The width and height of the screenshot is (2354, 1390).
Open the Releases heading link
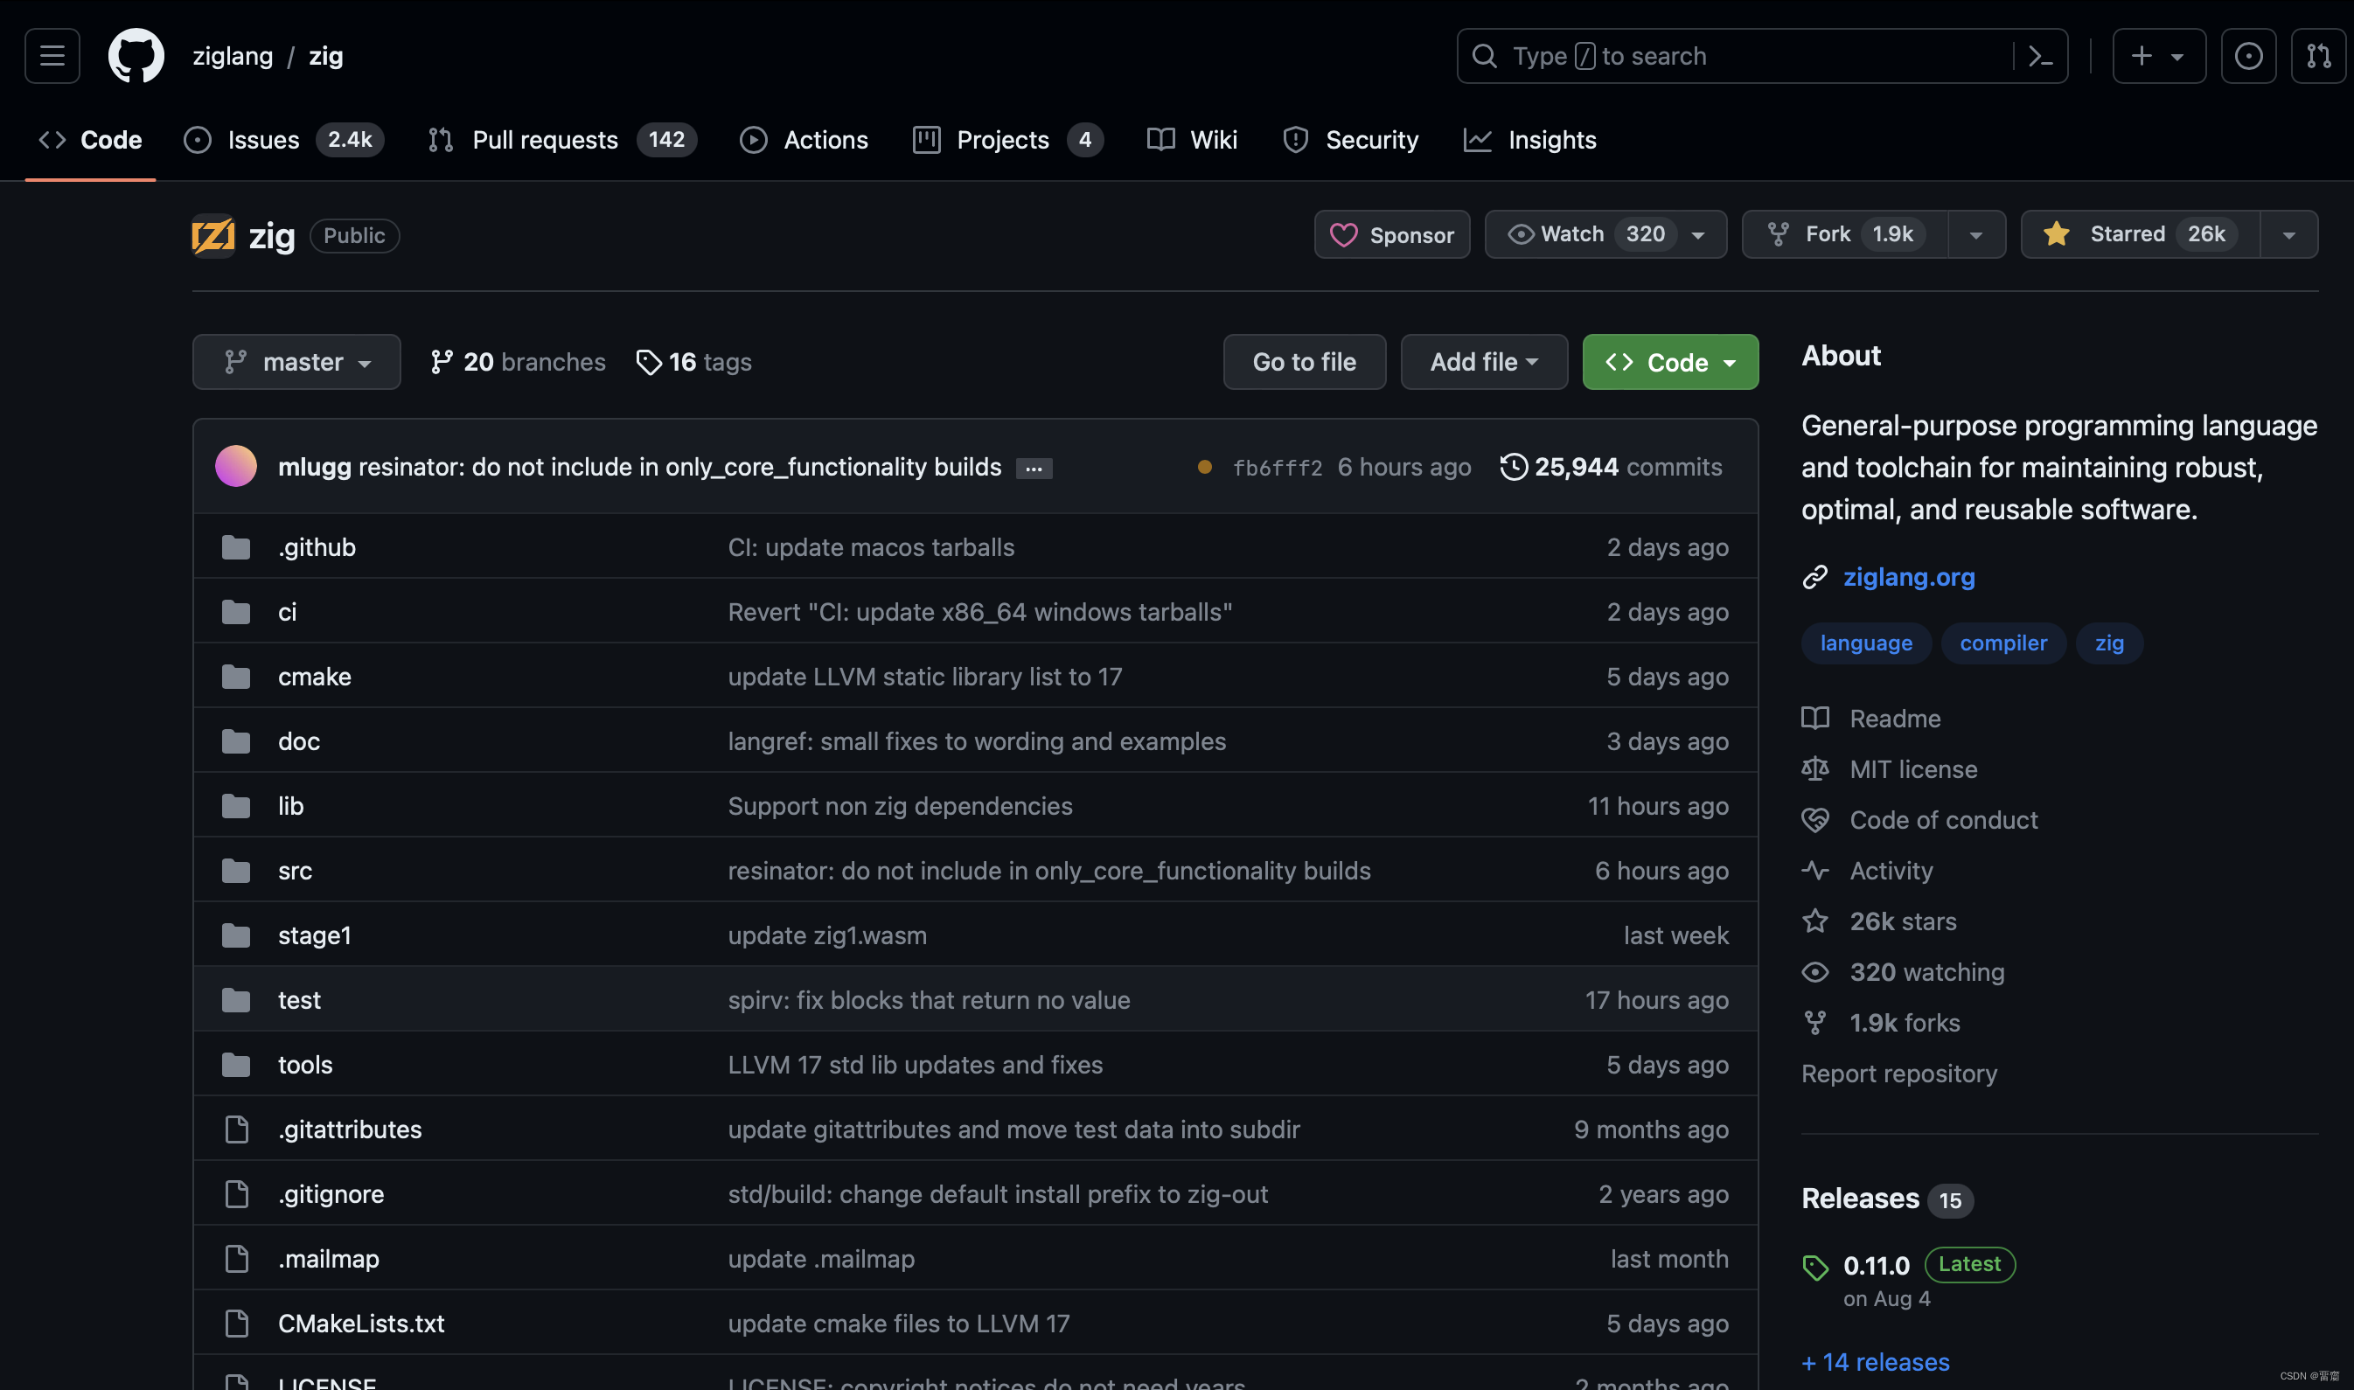pyautogui.click(x=1860, y=1199)
